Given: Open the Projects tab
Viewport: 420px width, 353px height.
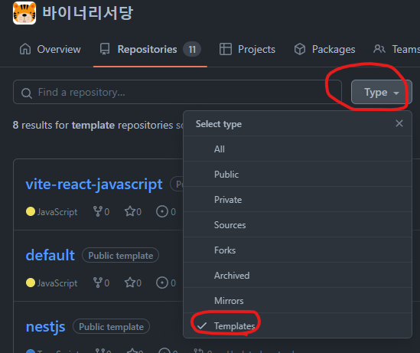Looking at the screenshot, I should coord(247,49).
